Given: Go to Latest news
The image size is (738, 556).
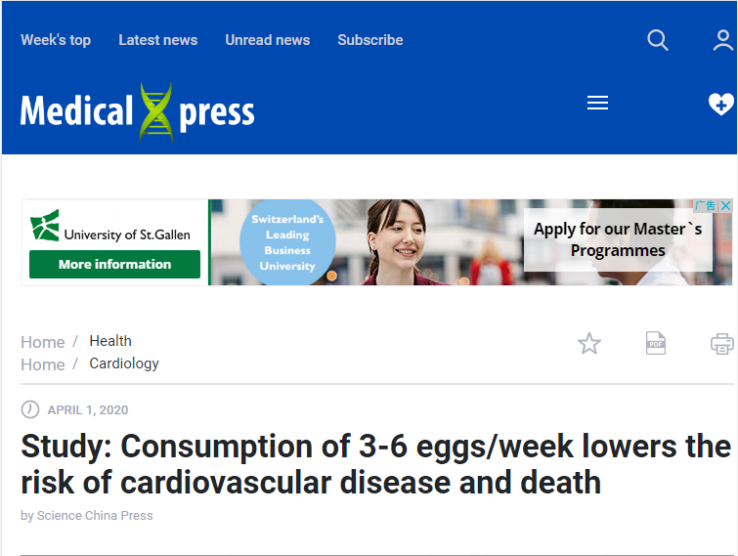Looking at the screenshot, I should click(157, 40).
